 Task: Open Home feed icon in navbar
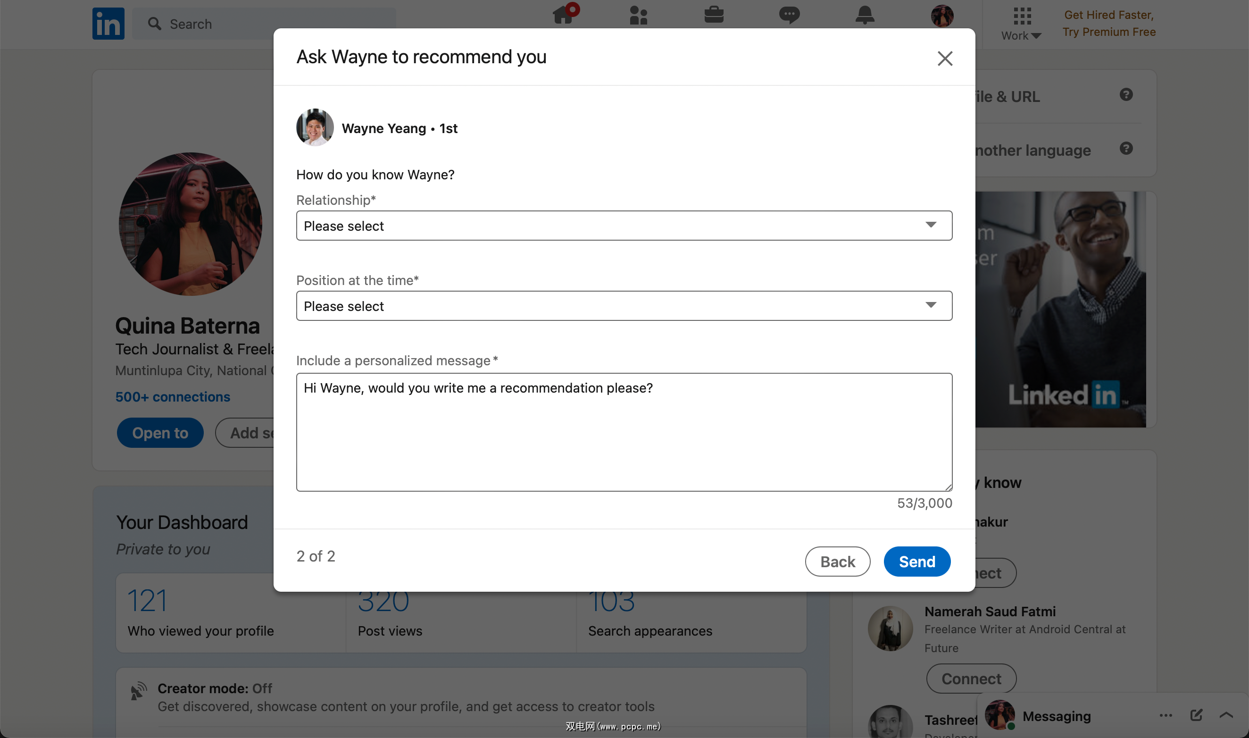click(563, 15)
